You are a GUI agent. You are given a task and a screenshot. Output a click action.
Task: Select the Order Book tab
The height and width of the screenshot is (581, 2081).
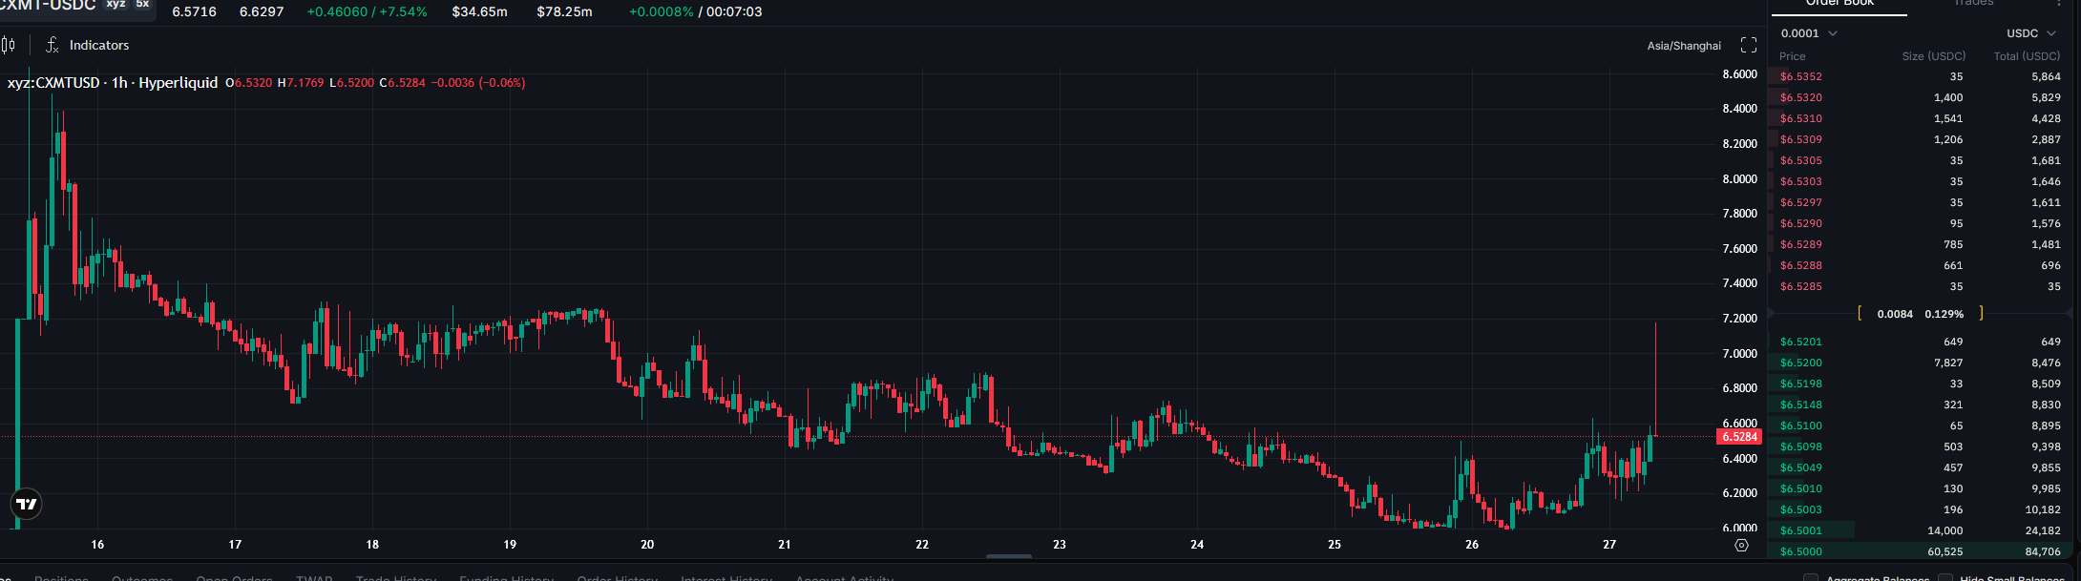pos(1839,4)
